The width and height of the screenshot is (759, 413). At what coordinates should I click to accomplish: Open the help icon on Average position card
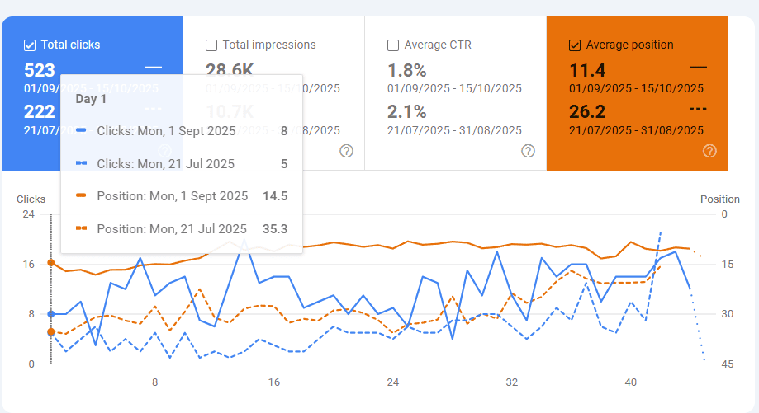[x=709, y=150]
